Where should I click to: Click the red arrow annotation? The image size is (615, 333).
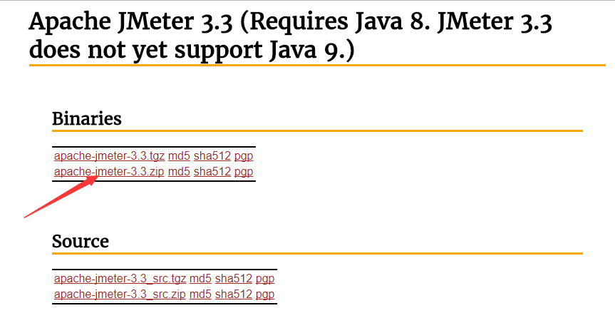(61, 197)
